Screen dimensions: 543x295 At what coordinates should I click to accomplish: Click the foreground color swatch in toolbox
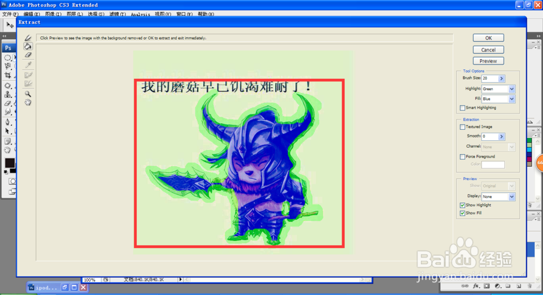(x=9, y=163)
